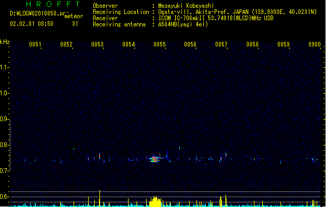Click the 0.9 kHz axis label
326x207 pixels.
coord(4,119)
